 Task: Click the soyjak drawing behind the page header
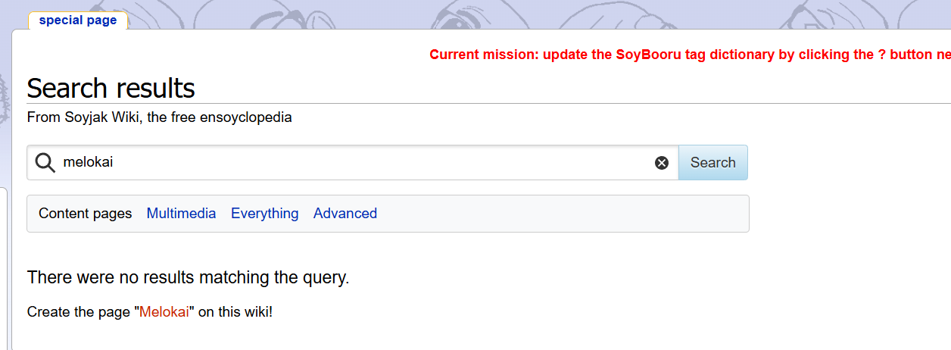click(469, 15)
